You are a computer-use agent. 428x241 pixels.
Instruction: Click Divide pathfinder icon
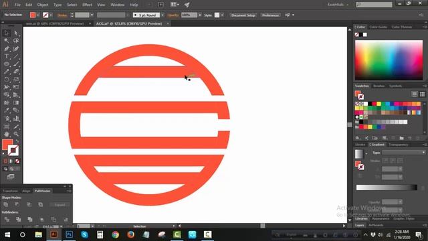[x=7, y=219]
